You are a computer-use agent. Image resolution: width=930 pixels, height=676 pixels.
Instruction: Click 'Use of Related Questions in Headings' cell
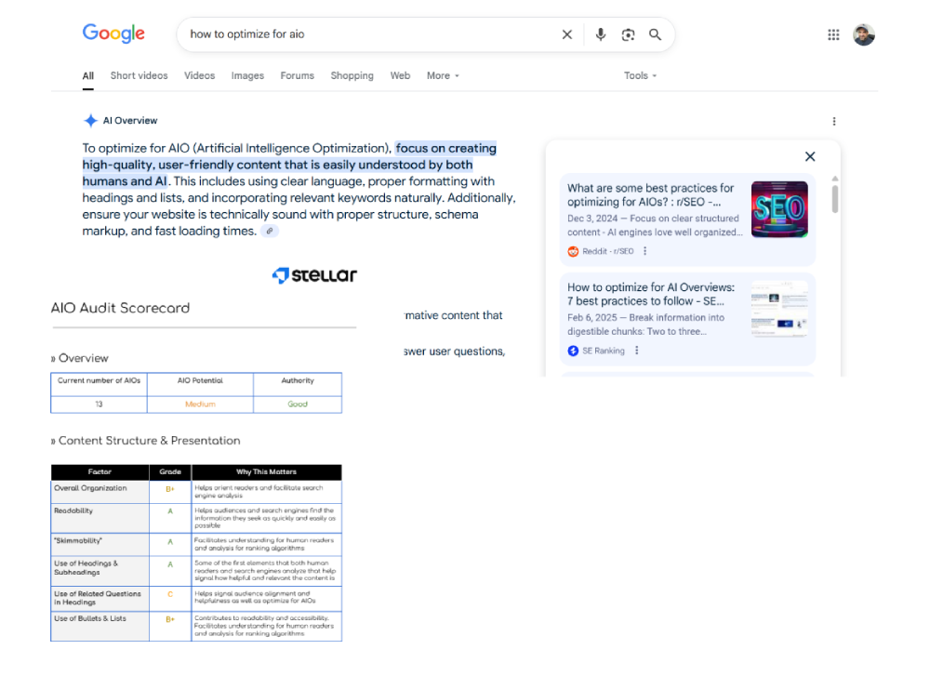point(100,598)
